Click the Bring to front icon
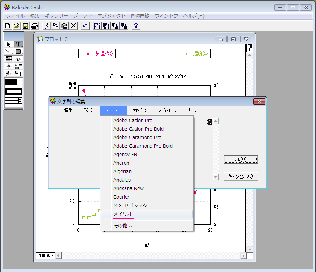316x272 pixels. click(x=115, y=26)
